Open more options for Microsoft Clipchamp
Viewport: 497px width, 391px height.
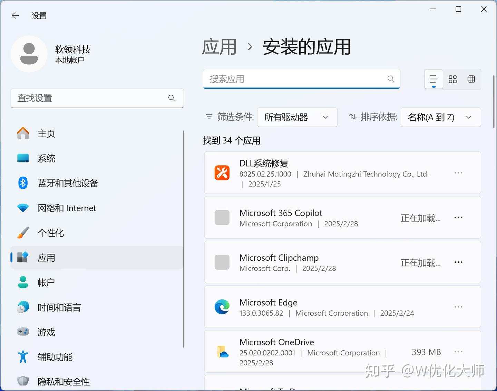point(458,262)
